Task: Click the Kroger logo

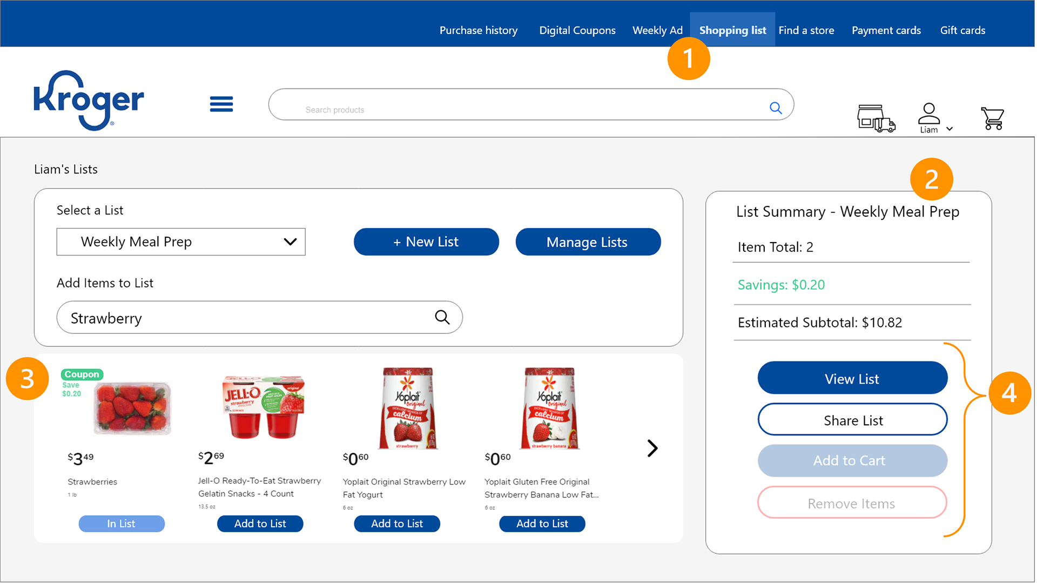Action: pyautogui.click(x=89, y=100)
